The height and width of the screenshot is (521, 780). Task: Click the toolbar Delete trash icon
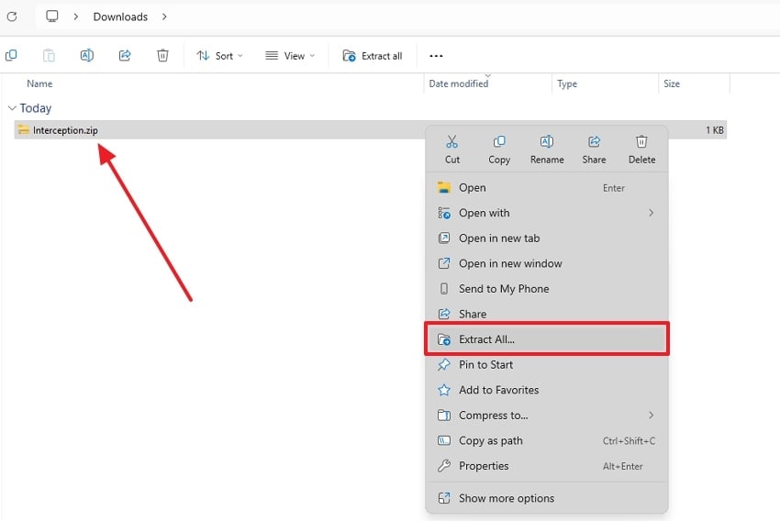point(162,55)
